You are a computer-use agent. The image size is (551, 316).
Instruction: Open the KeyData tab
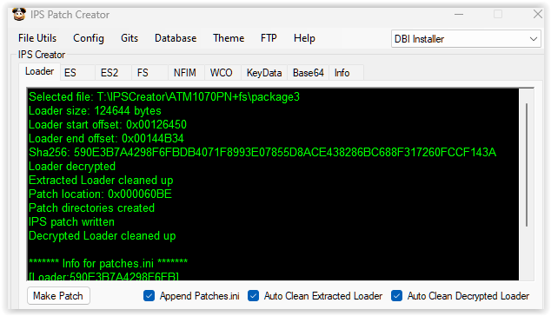264,73
